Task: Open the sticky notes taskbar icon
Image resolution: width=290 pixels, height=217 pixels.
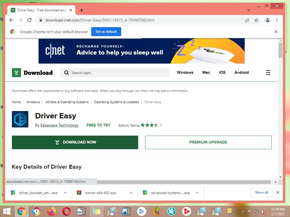Action: point(97,211)
